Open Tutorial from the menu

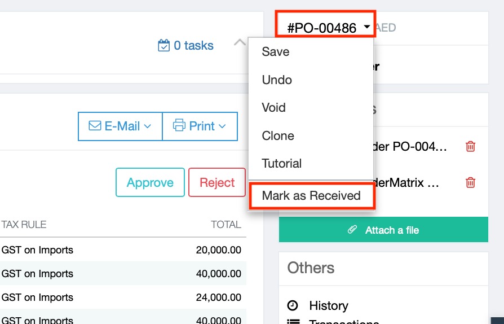pos(282,164)
